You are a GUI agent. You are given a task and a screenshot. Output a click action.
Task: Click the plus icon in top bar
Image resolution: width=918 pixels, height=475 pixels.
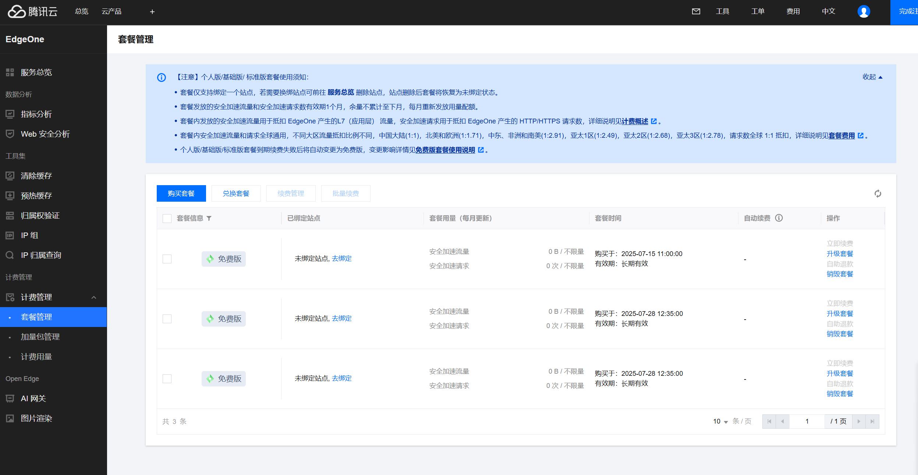(x=152, y=12)
